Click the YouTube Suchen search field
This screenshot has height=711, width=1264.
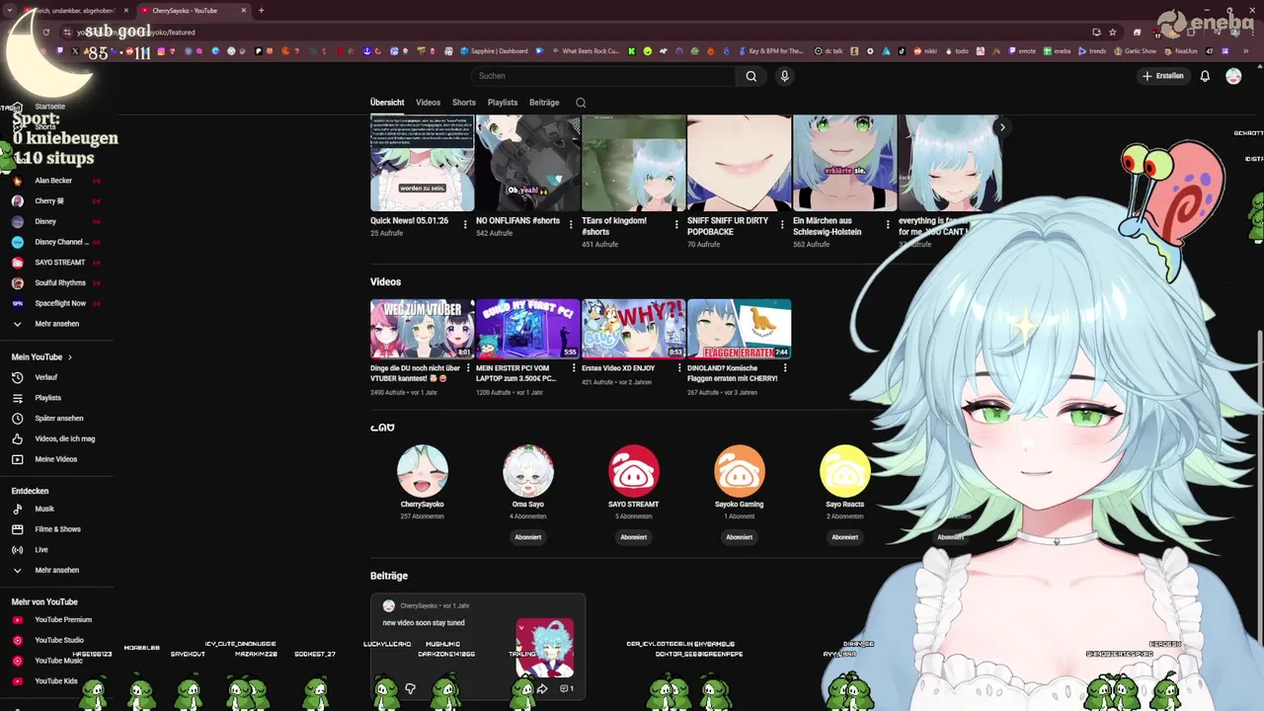602,76
